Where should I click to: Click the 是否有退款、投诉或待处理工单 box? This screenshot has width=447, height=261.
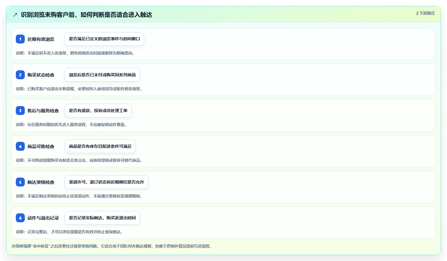[x=98, y=111]
